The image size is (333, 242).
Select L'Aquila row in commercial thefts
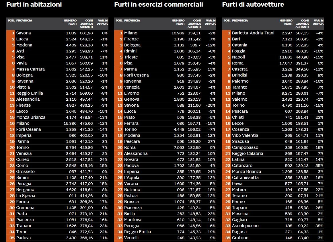[x=165, y=177]
